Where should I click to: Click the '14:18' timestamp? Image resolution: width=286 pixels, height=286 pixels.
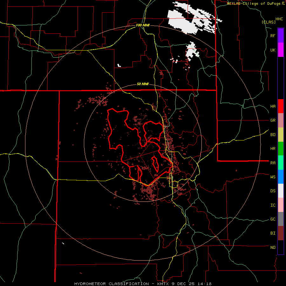(204, 284)
